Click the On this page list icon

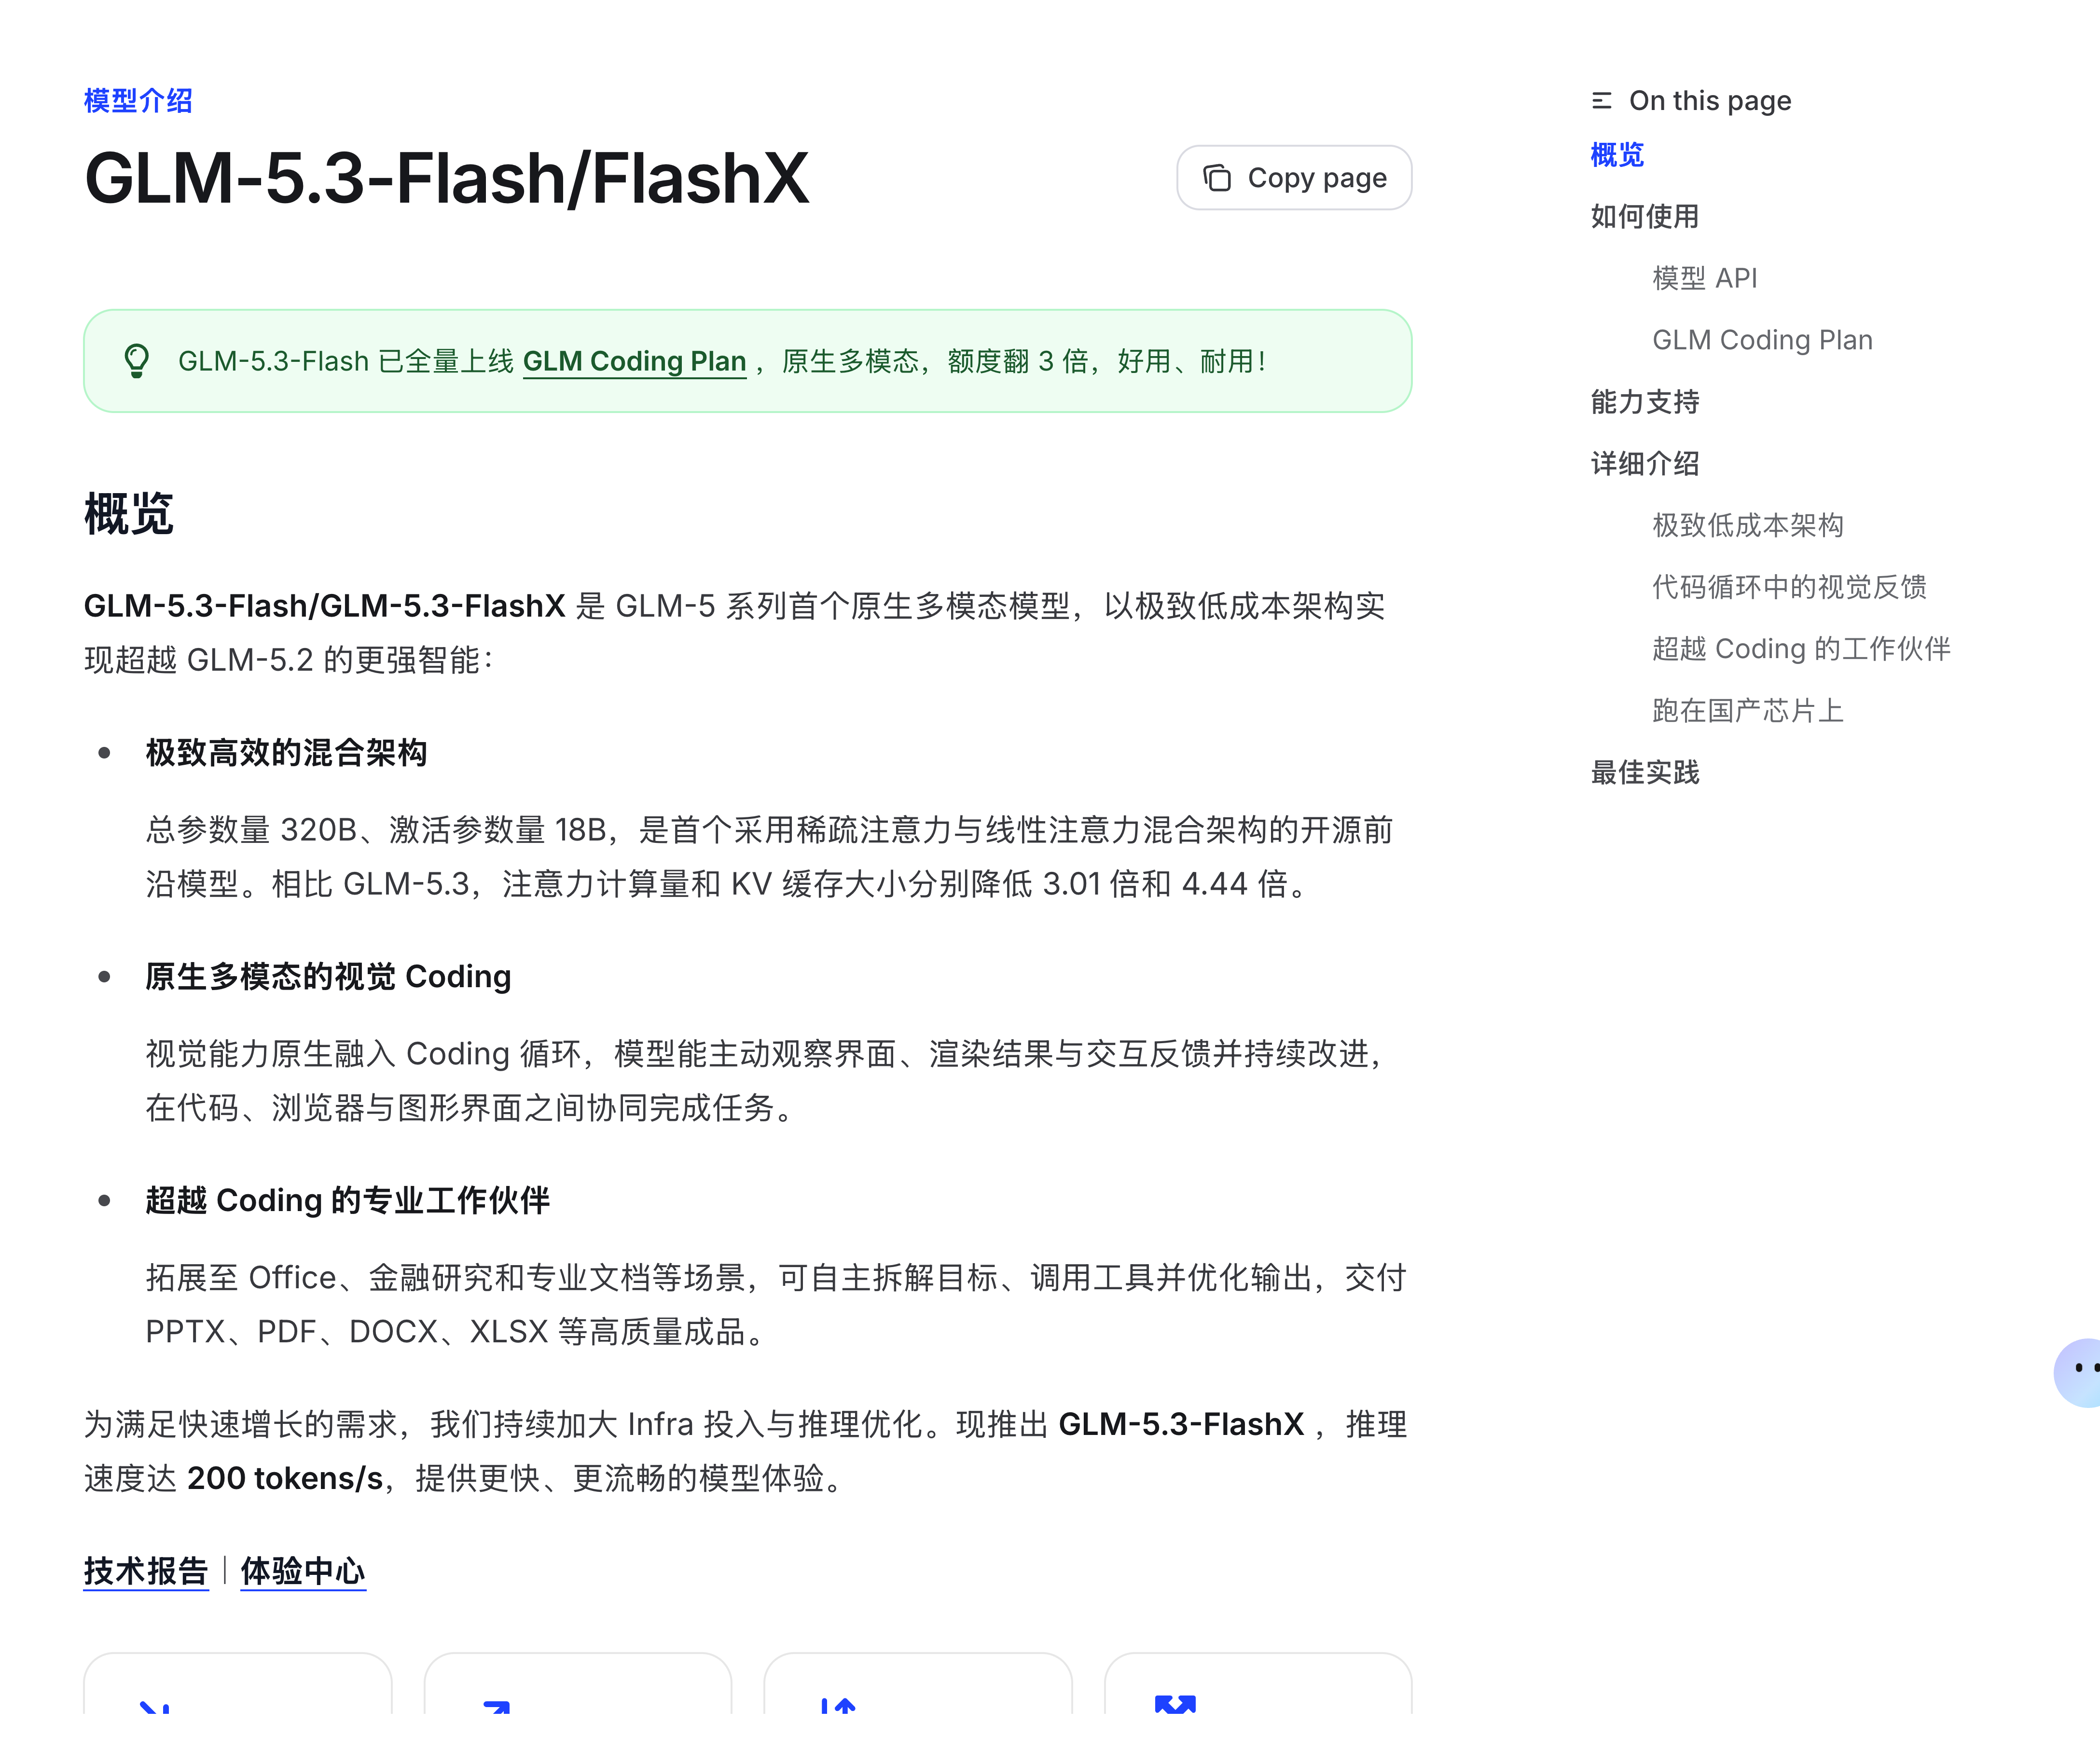1602,101
